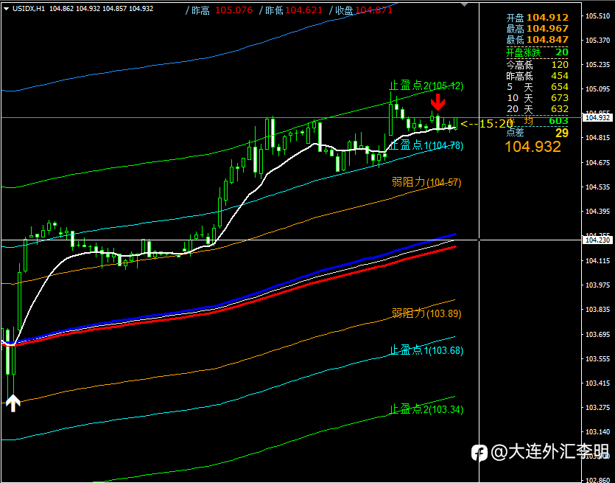Click 105.510 on the price scale
This screenshot has height=483, width=615.
point(598,16)
